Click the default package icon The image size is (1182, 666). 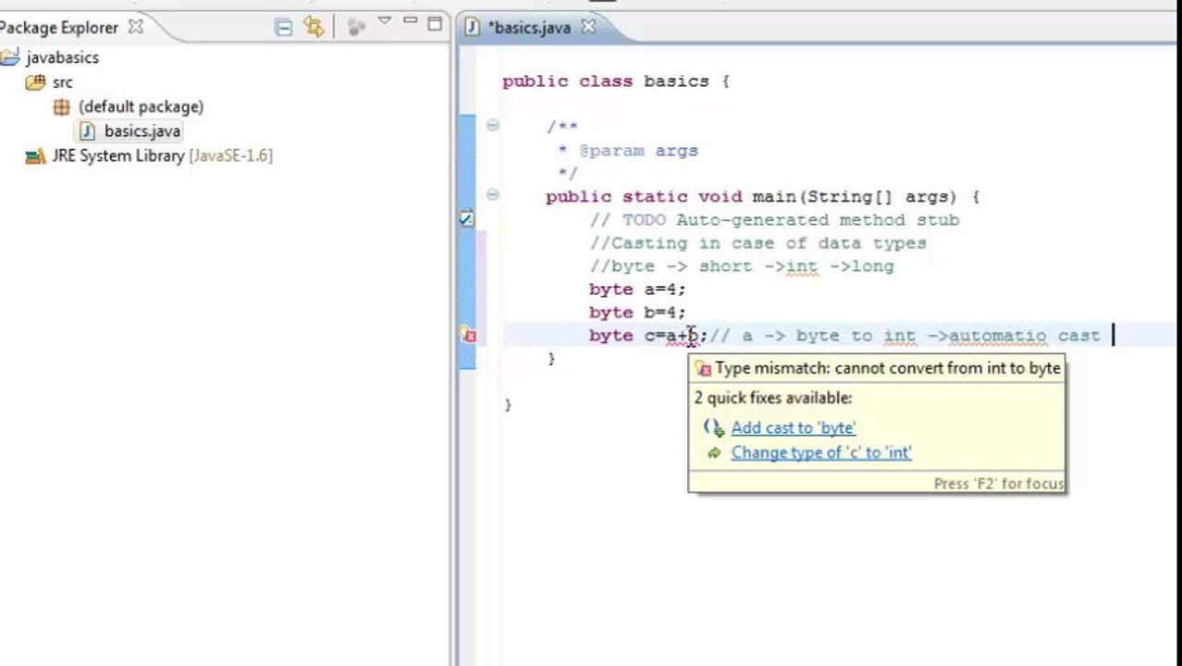click(x=62, y=106)
